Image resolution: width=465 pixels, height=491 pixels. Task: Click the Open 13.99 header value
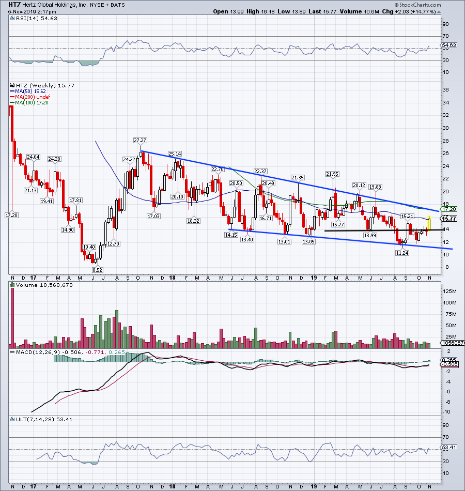pyautogui.click(x=228, y=11)
